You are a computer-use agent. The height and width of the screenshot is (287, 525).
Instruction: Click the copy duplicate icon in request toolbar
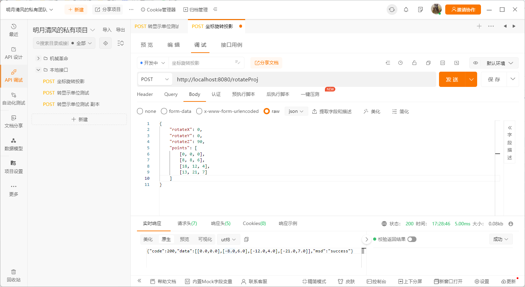click(429, 63)
